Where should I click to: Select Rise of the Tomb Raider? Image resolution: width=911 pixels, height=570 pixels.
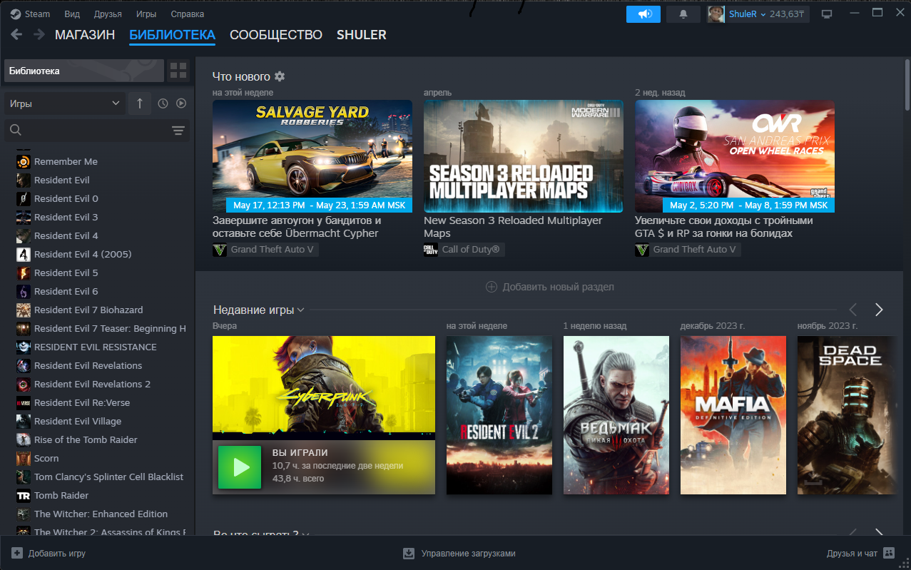[x=86, y=439]
